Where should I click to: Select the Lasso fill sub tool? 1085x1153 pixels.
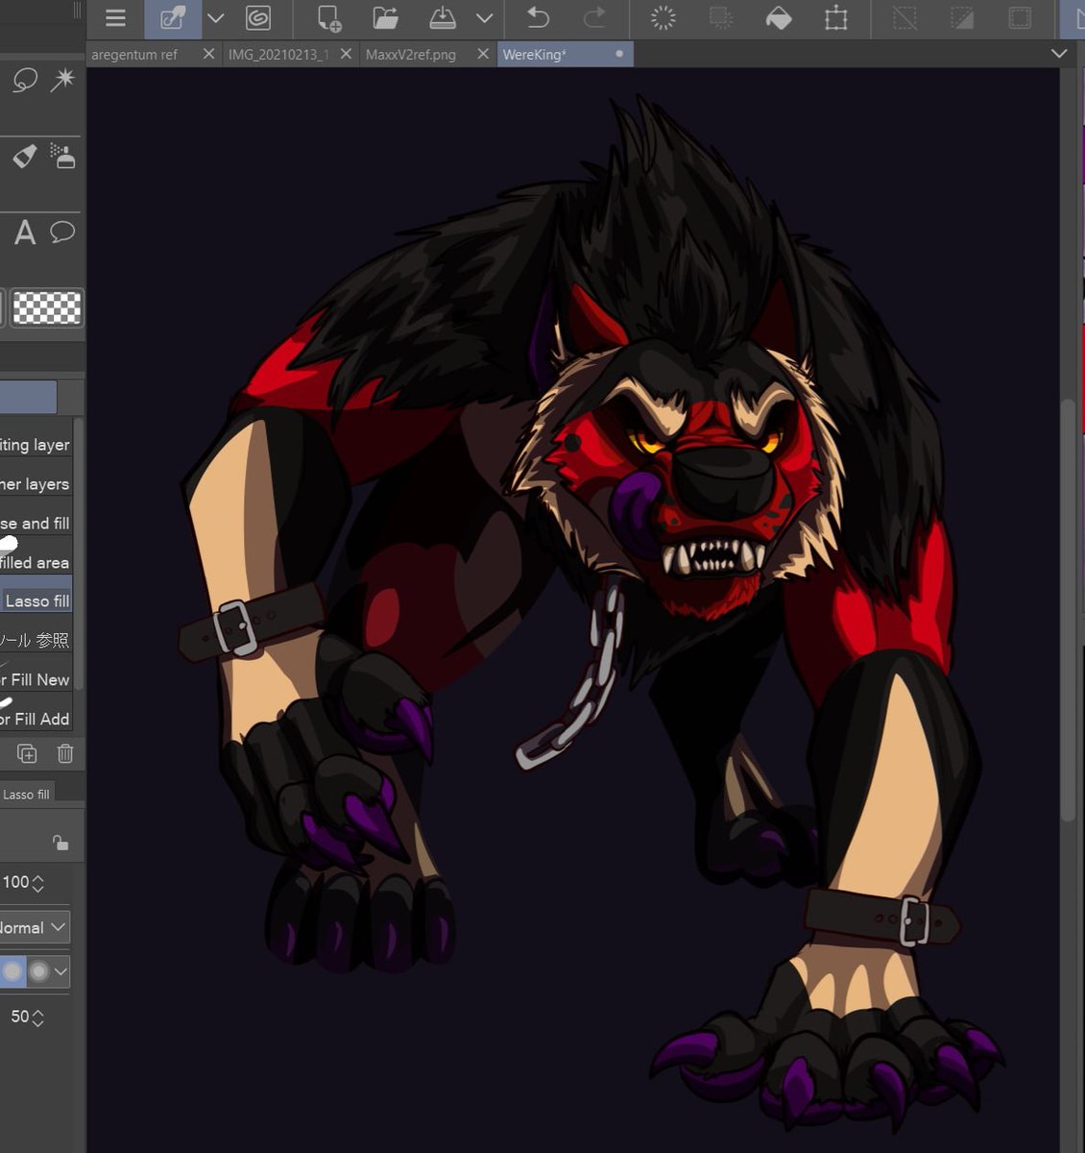35,600
